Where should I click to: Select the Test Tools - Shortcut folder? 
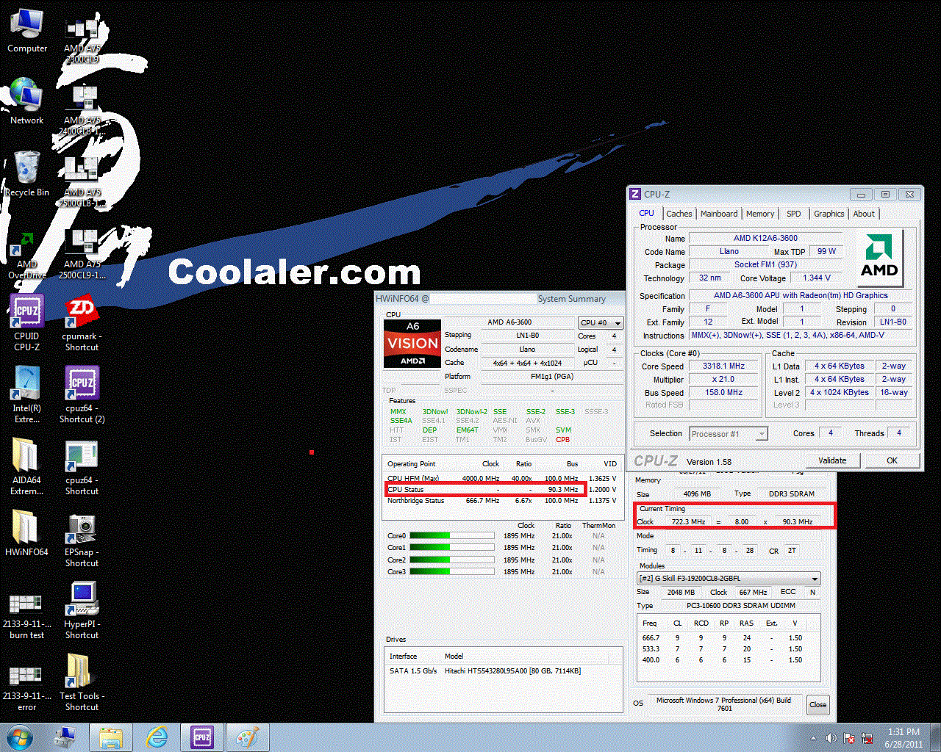(82, 683)
